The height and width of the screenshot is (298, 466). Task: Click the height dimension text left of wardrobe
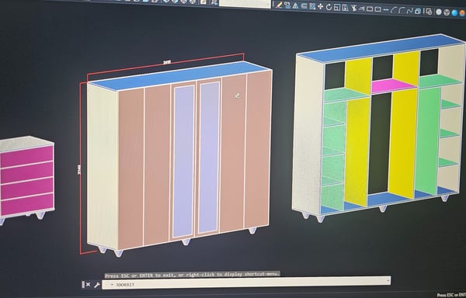pyautogui.click(x=79, y=169)
